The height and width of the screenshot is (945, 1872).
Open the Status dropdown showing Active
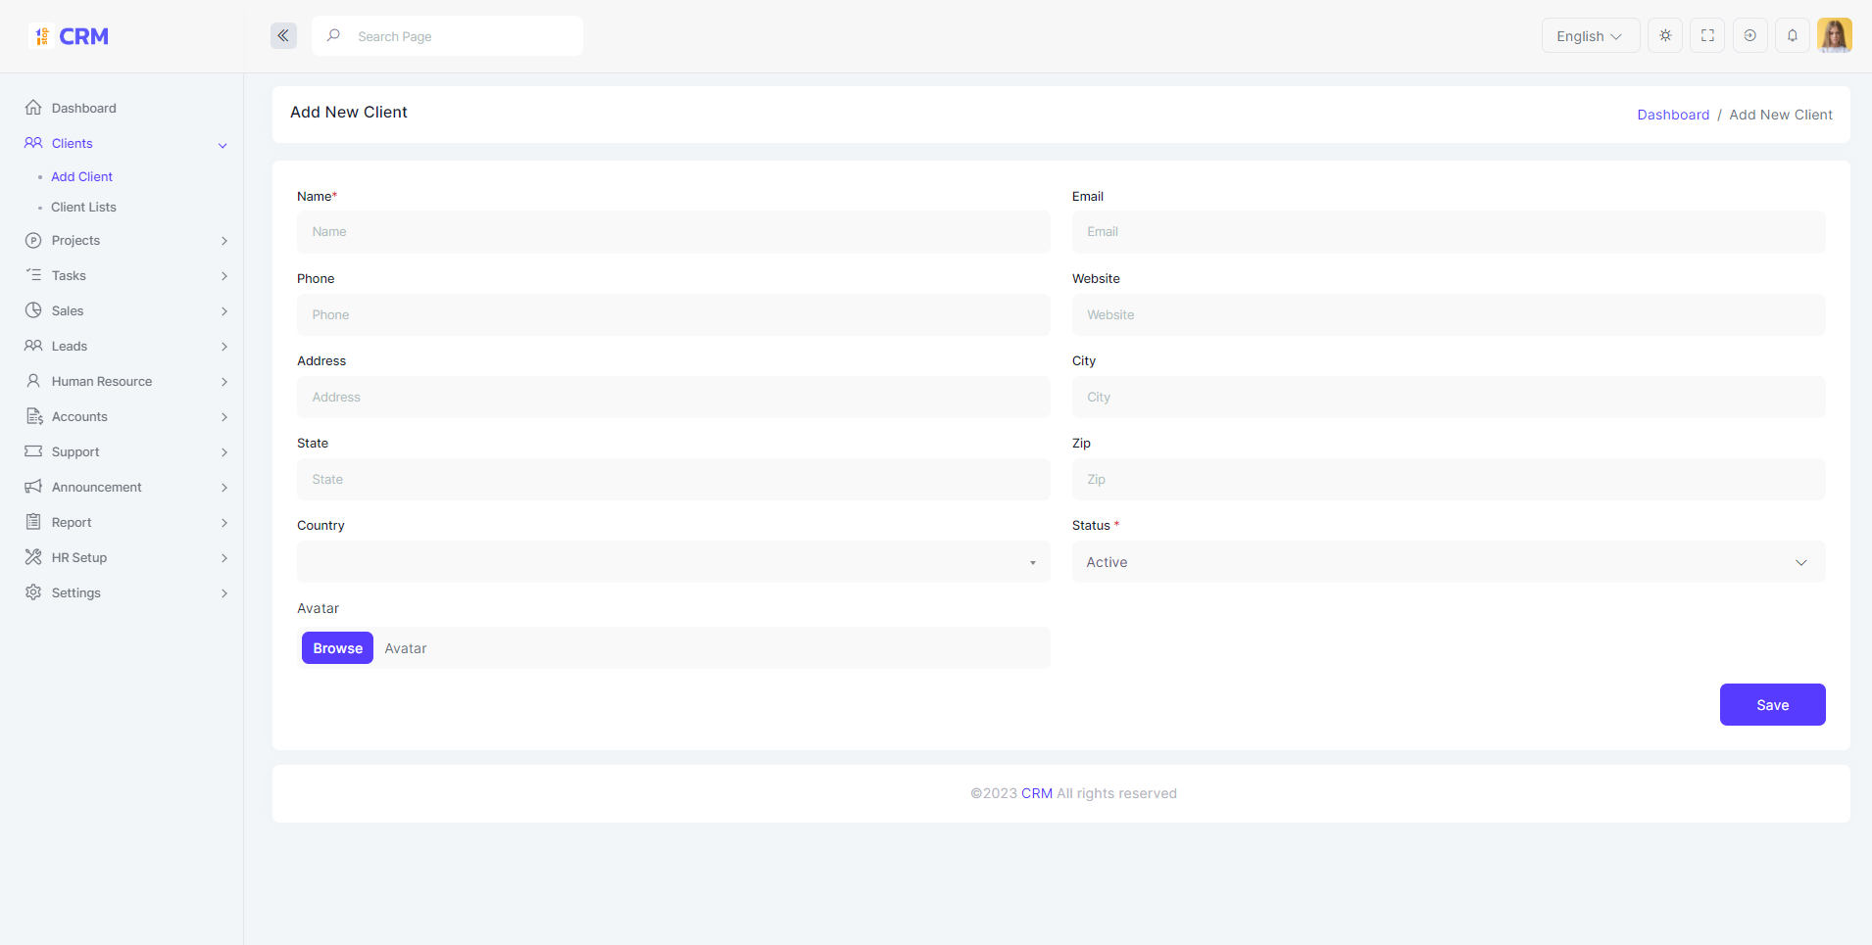(x=1448, y=562)
